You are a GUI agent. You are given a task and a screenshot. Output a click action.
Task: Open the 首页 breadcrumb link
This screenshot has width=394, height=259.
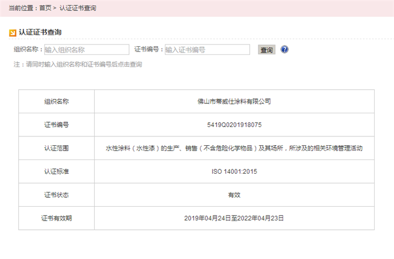point(45,8)
